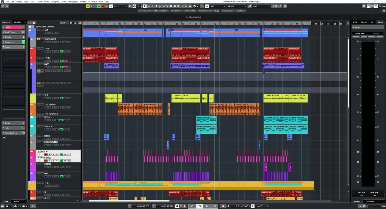The width and height of the screenshot is (386, 209).
Task: Open the Audio menu
Action: [x=26, y=2]
